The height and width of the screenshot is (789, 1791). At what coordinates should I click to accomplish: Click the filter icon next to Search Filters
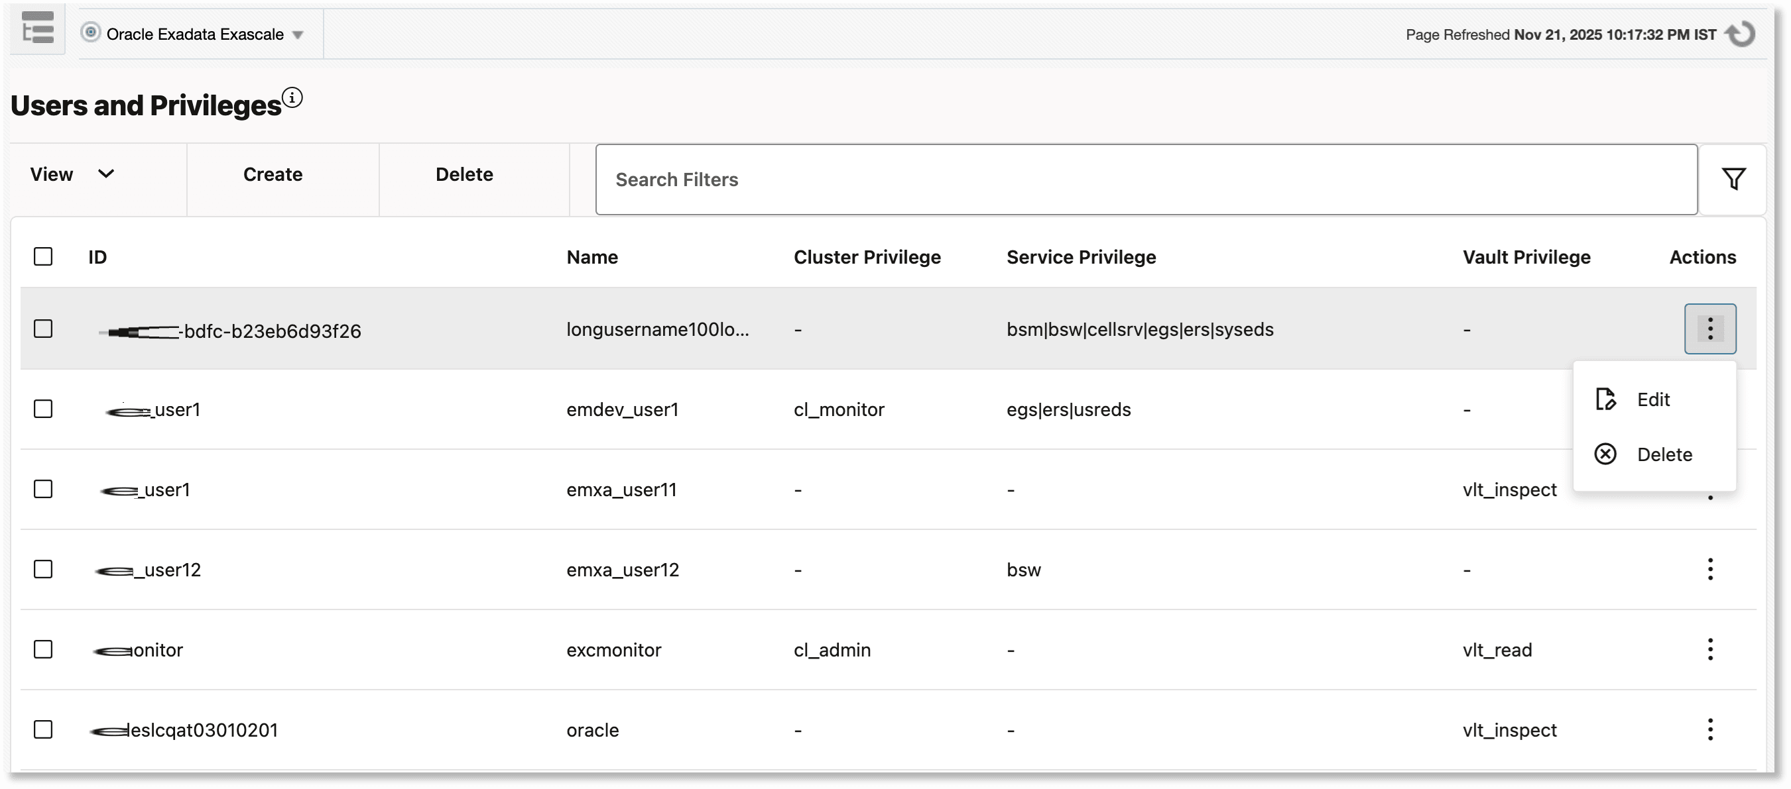coord(1734,178)
